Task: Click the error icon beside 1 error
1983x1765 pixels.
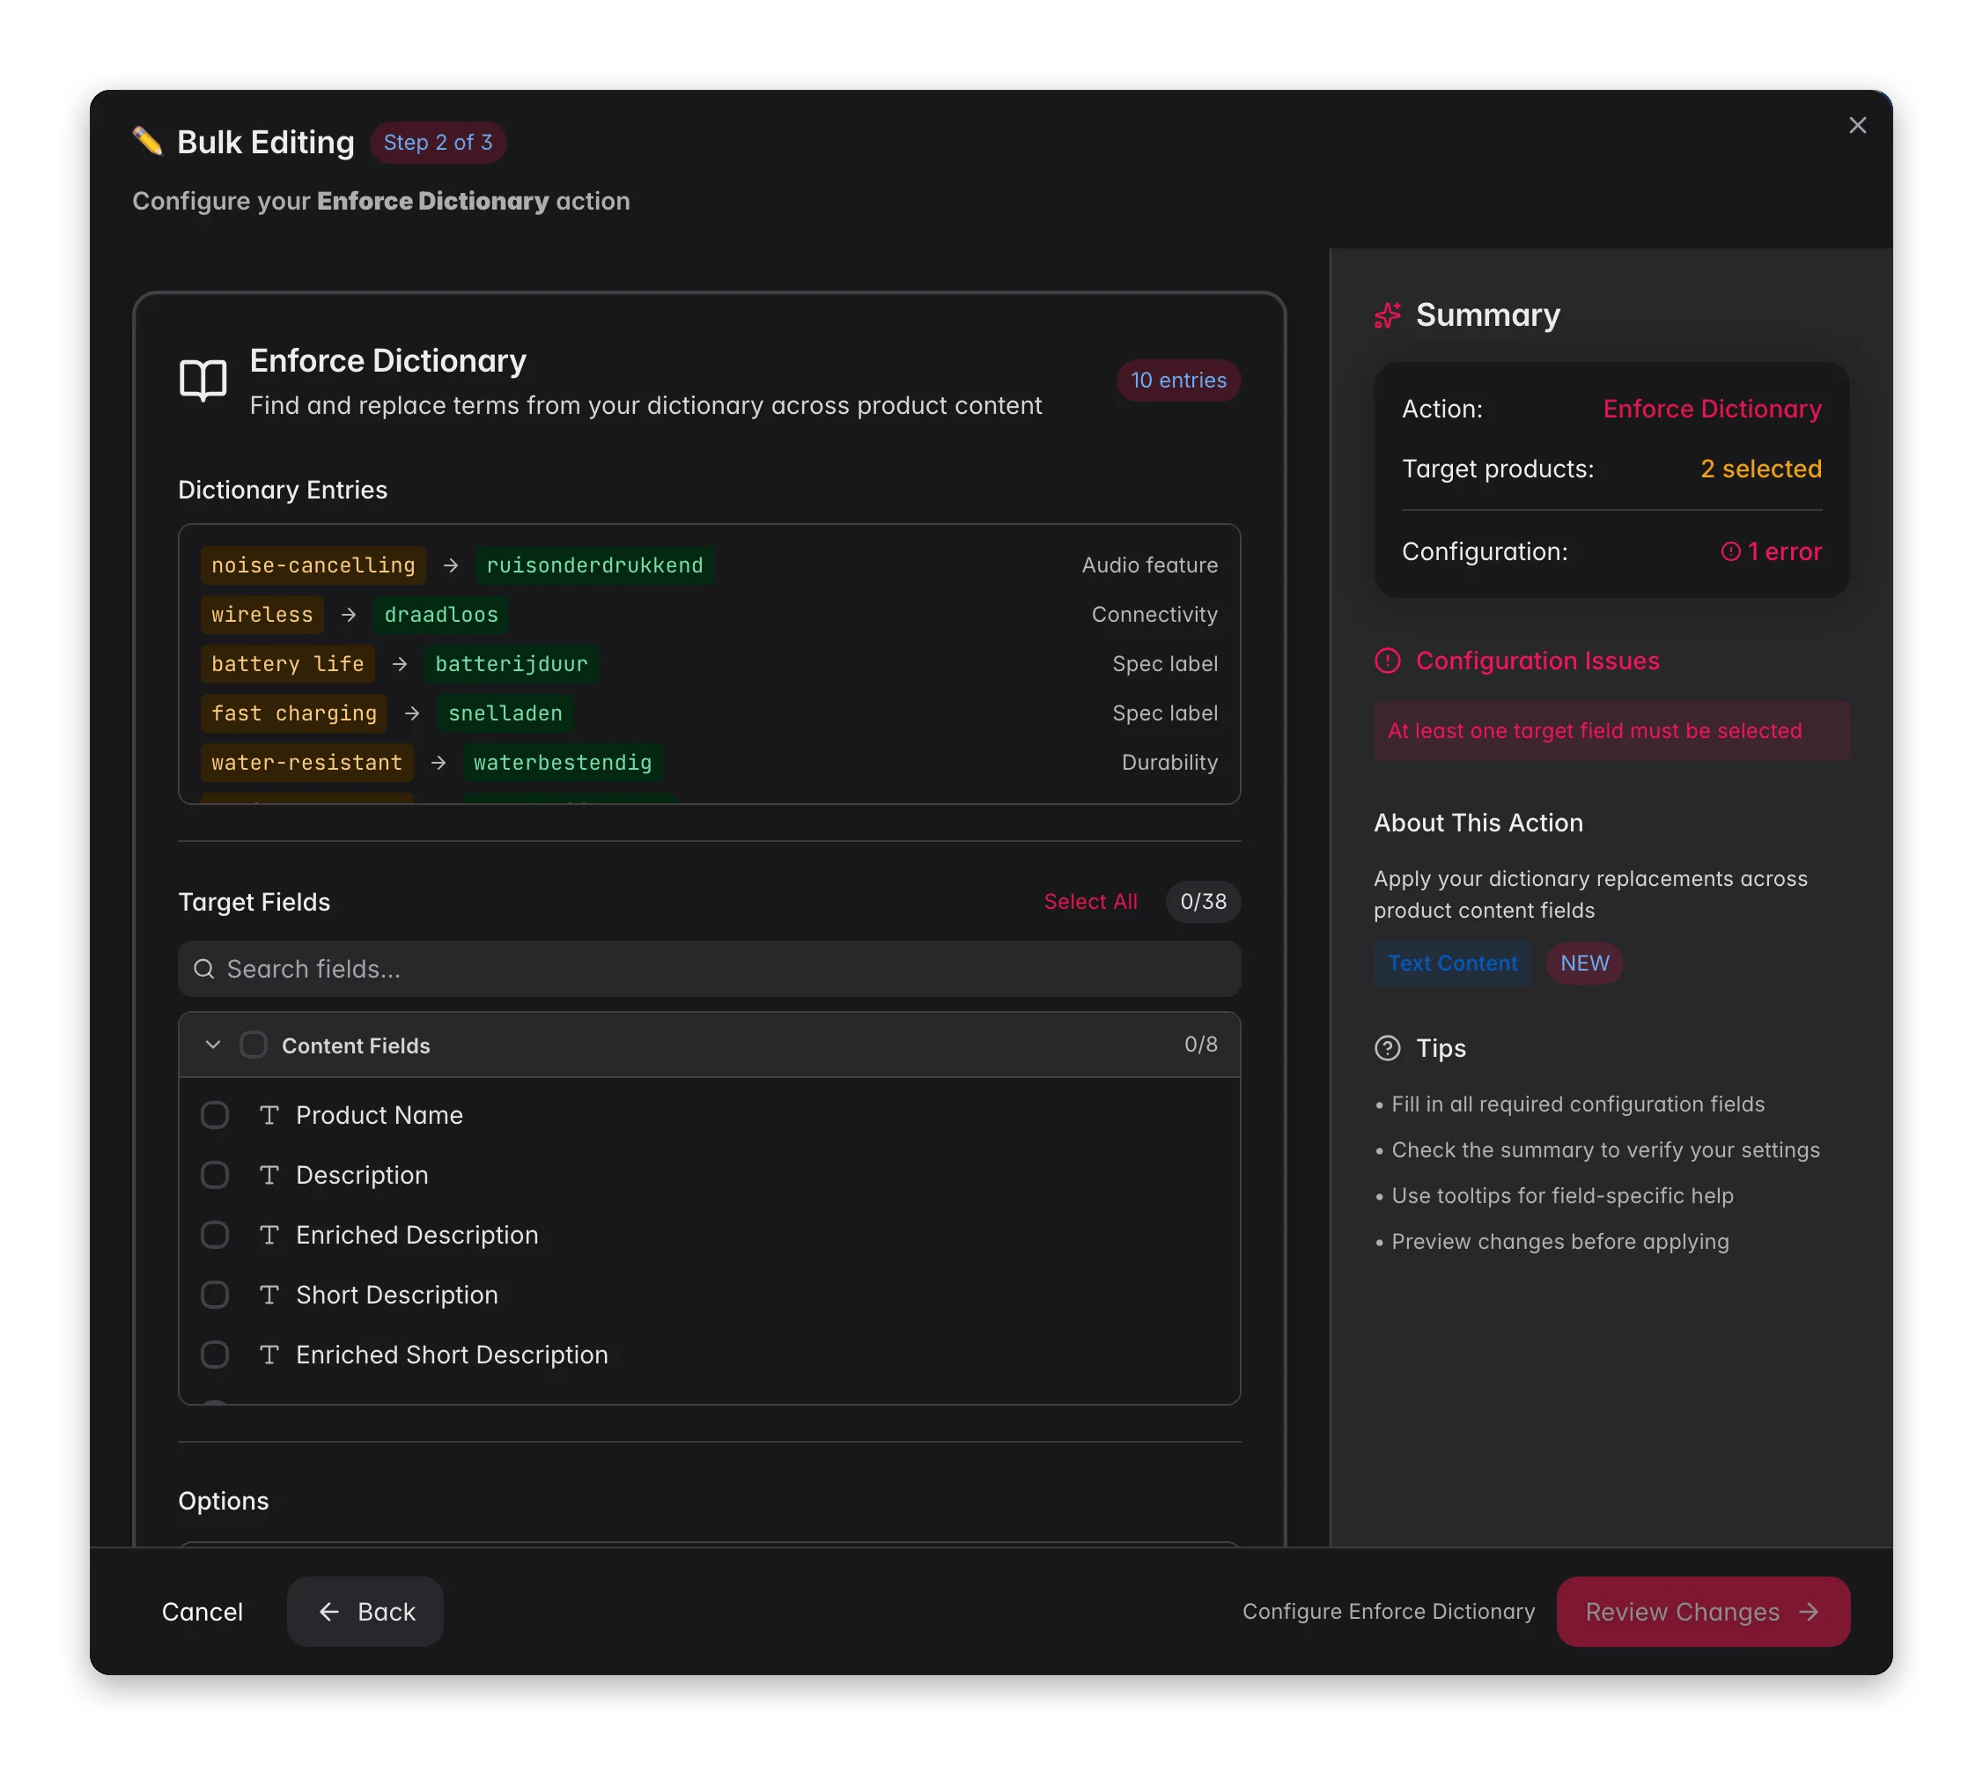Action: click(x=1729, y=552)
